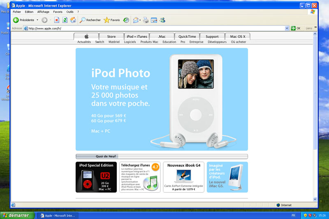Click the Pro link
Viewport: 329px width, 219px height.
(183, 42)
